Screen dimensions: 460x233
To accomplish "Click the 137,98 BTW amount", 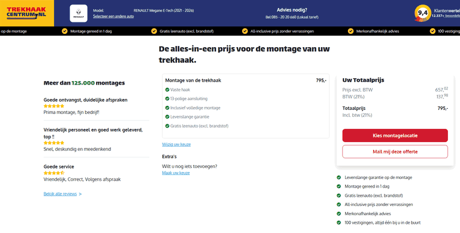I will 442,97.
